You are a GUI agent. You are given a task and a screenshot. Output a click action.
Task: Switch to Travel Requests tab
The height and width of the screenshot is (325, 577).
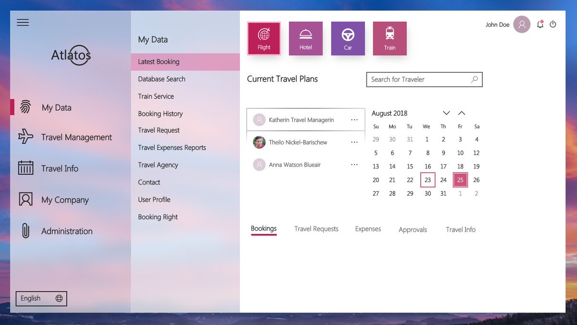coord(316,229)
